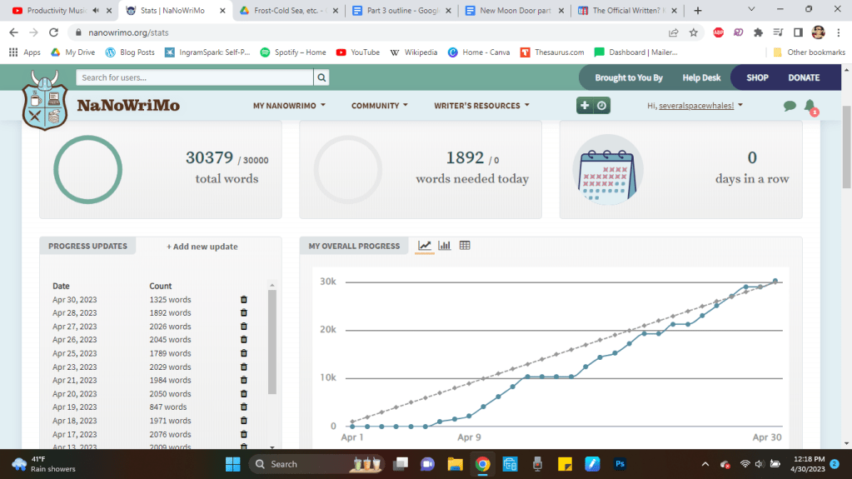Delete the Apr 26, 2023 update
852x479 pixels.
tap(244, 339)
